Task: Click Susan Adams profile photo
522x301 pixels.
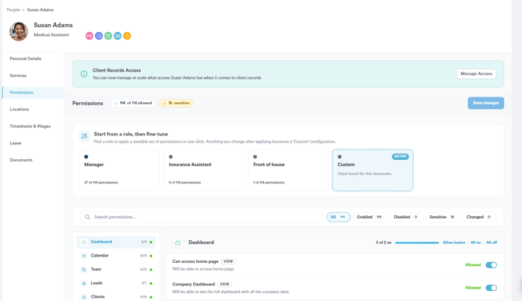Action: (19, 31)
